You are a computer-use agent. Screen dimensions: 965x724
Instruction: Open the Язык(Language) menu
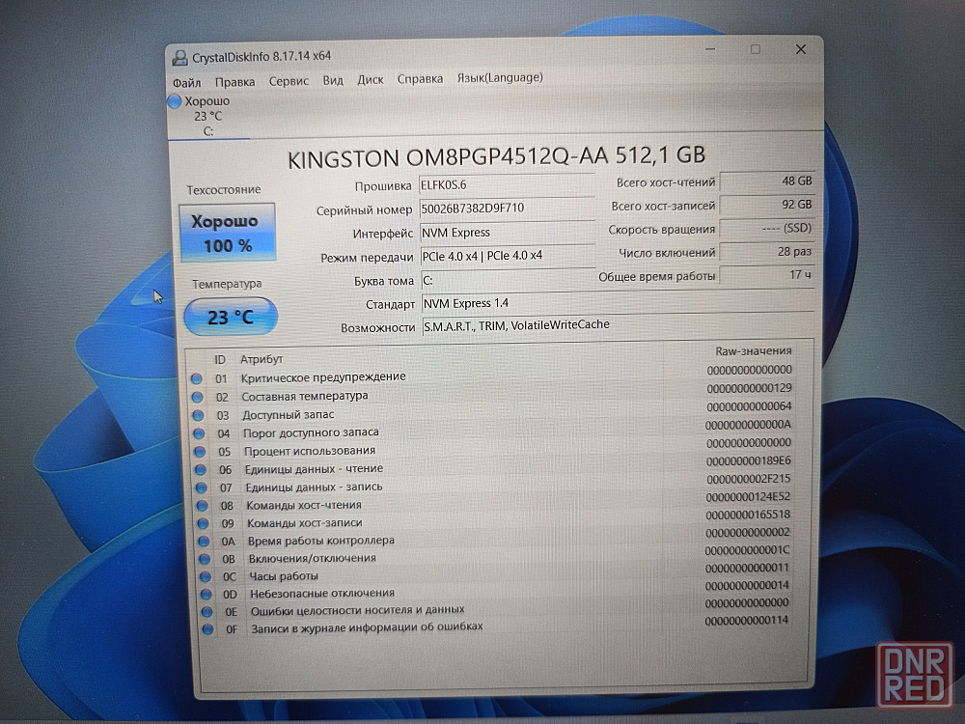pyautogui.click(x=500, y=77)
